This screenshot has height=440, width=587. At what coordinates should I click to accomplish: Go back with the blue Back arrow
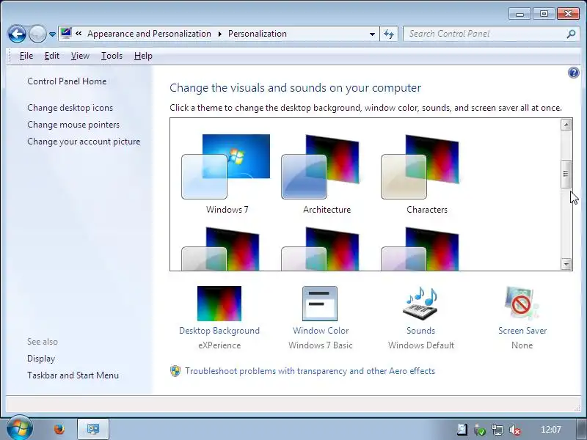pyautogui.click(x=17, y=34)
